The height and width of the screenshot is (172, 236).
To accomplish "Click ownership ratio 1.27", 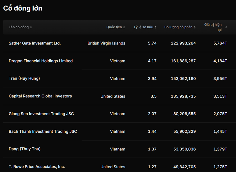I will point(152,167).
